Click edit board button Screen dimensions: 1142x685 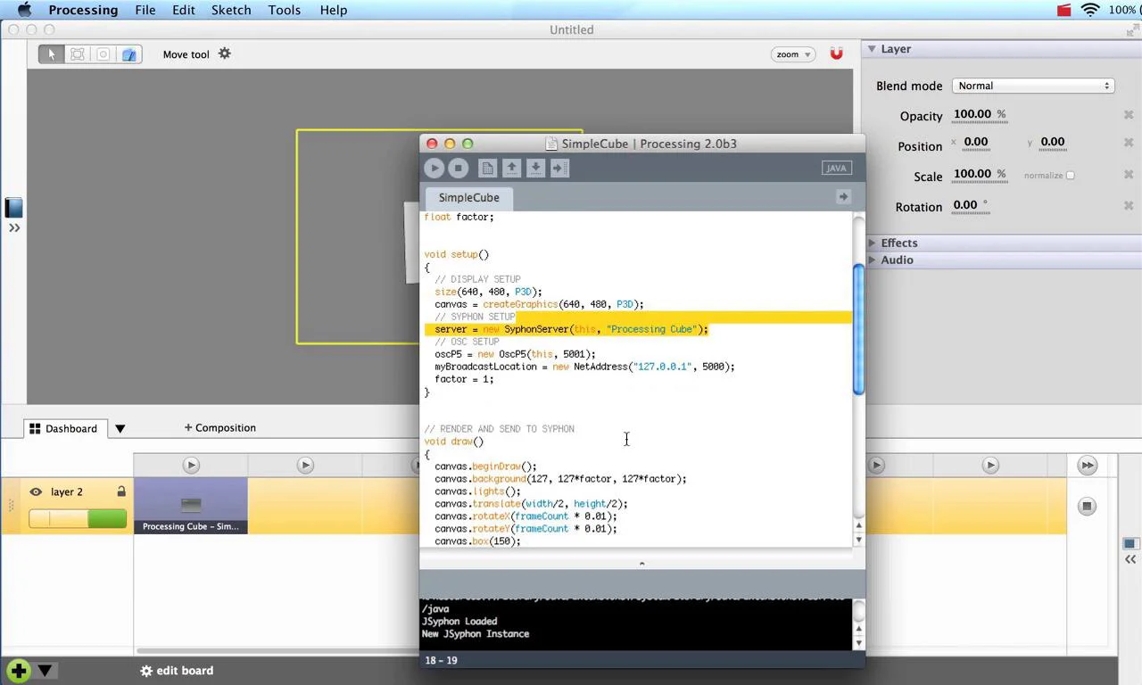[x=177, y=671]
